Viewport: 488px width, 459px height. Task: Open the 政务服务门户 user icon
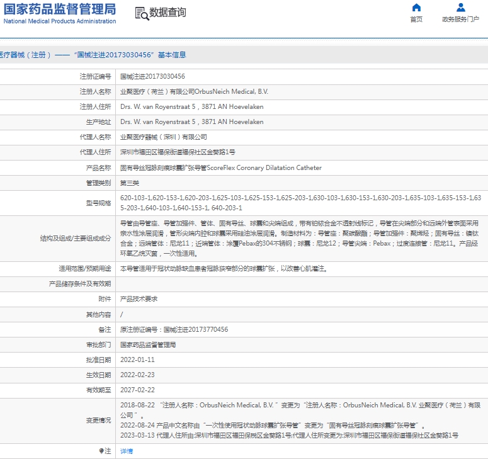pos(461,7)
